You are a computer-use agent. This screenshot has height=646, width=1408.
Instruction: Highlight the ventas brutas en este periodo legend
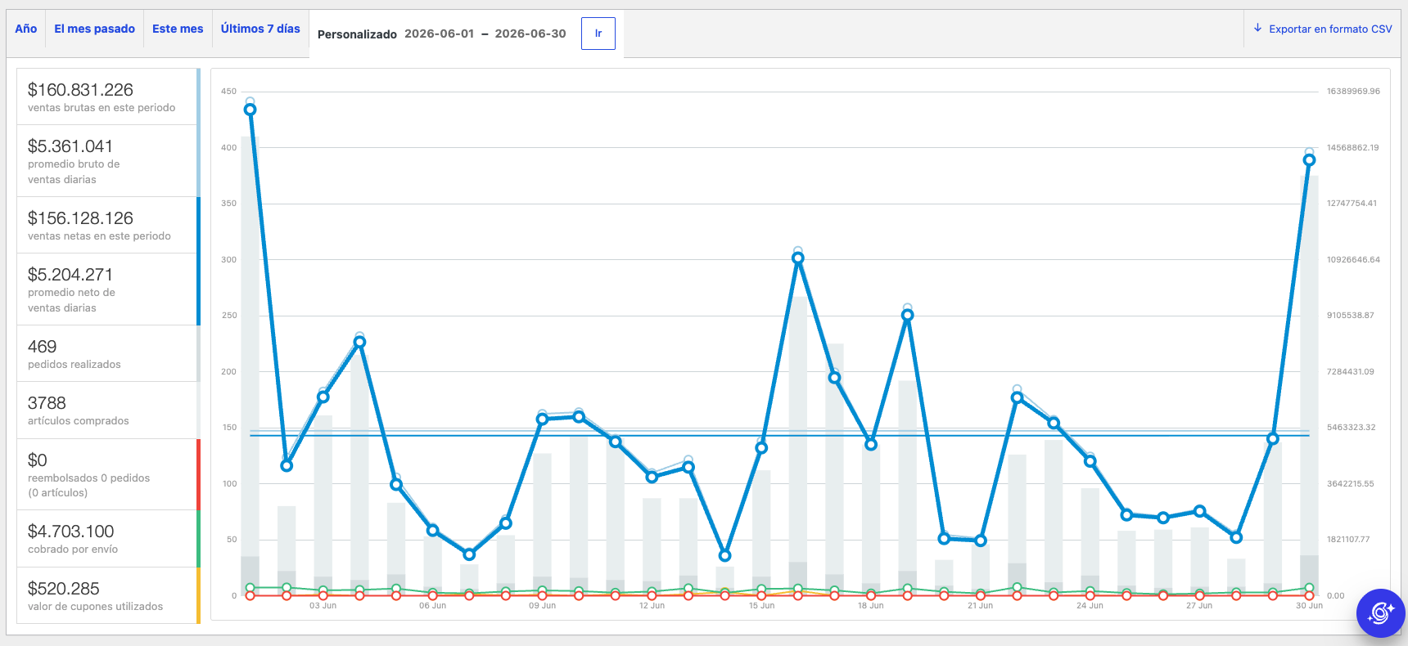(108, 97)
